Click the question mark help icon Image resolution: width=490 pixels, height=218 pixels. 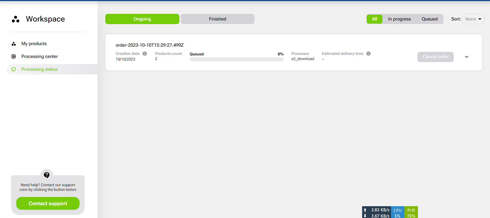(x=47, y=175)
